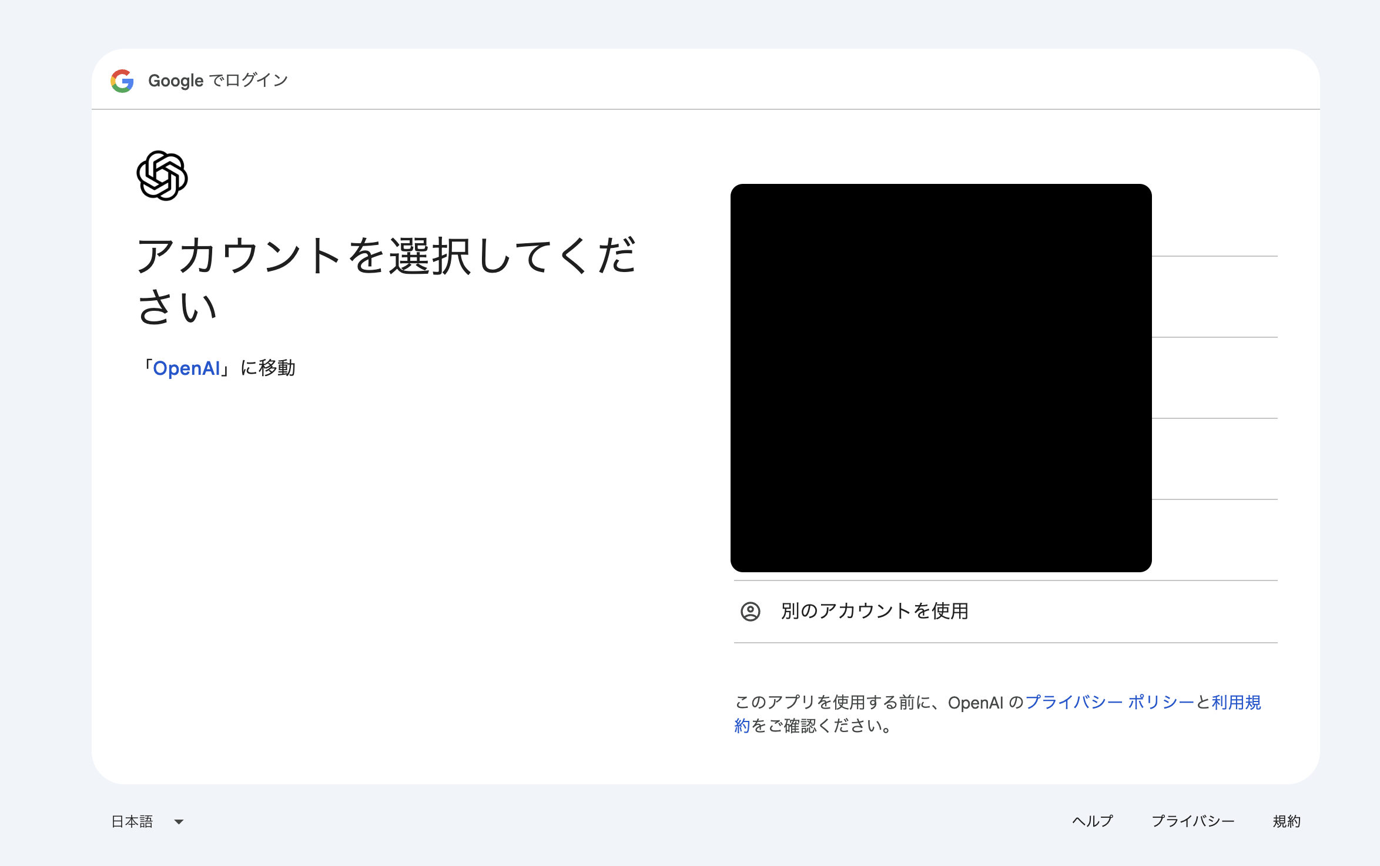Select the blacked-out account entry
Image resolution: width=1380 pixels, height=866 pixels.
click(940, 376)
